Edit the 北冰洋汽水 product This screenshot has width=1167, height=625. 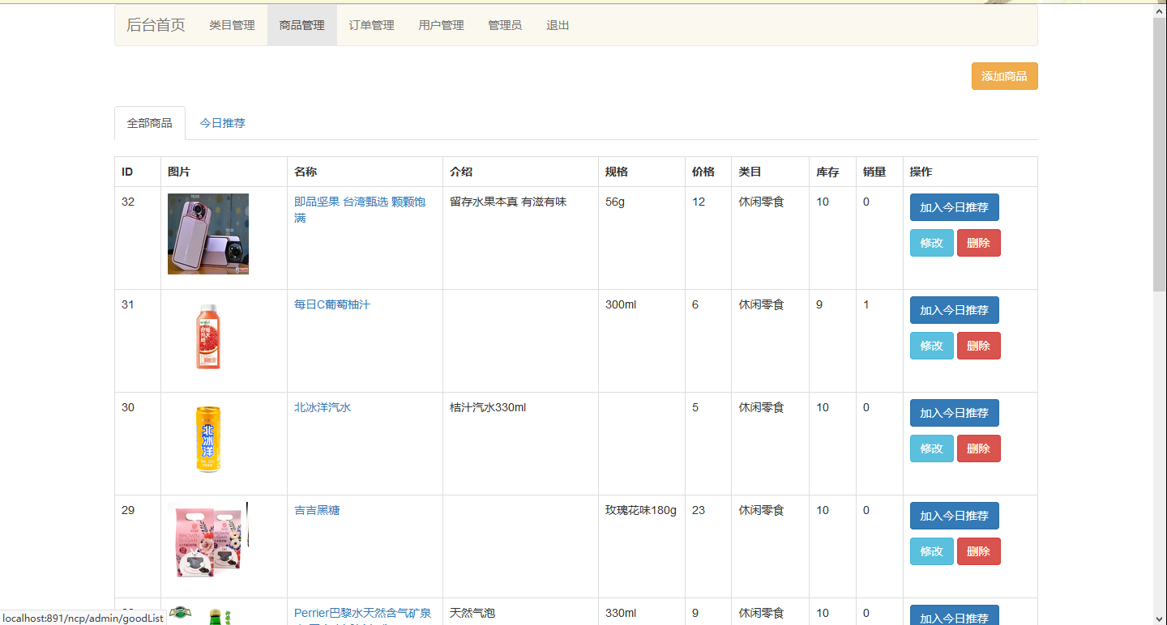(x=932, y=449)
